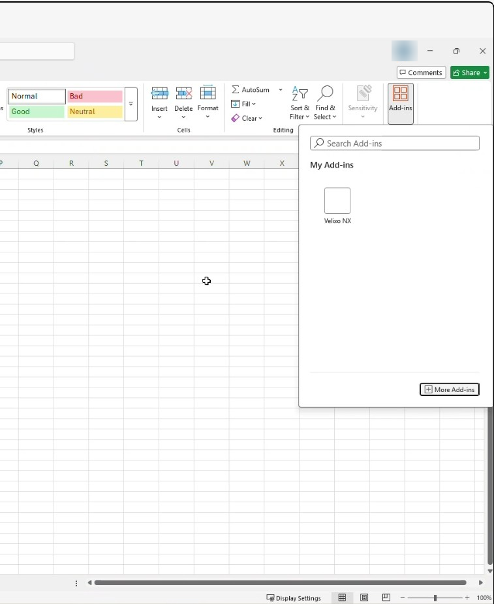Click the zoom in plus button
Image resolution: width=494 pixels, height=604 pixels.
tap(467, 597)
